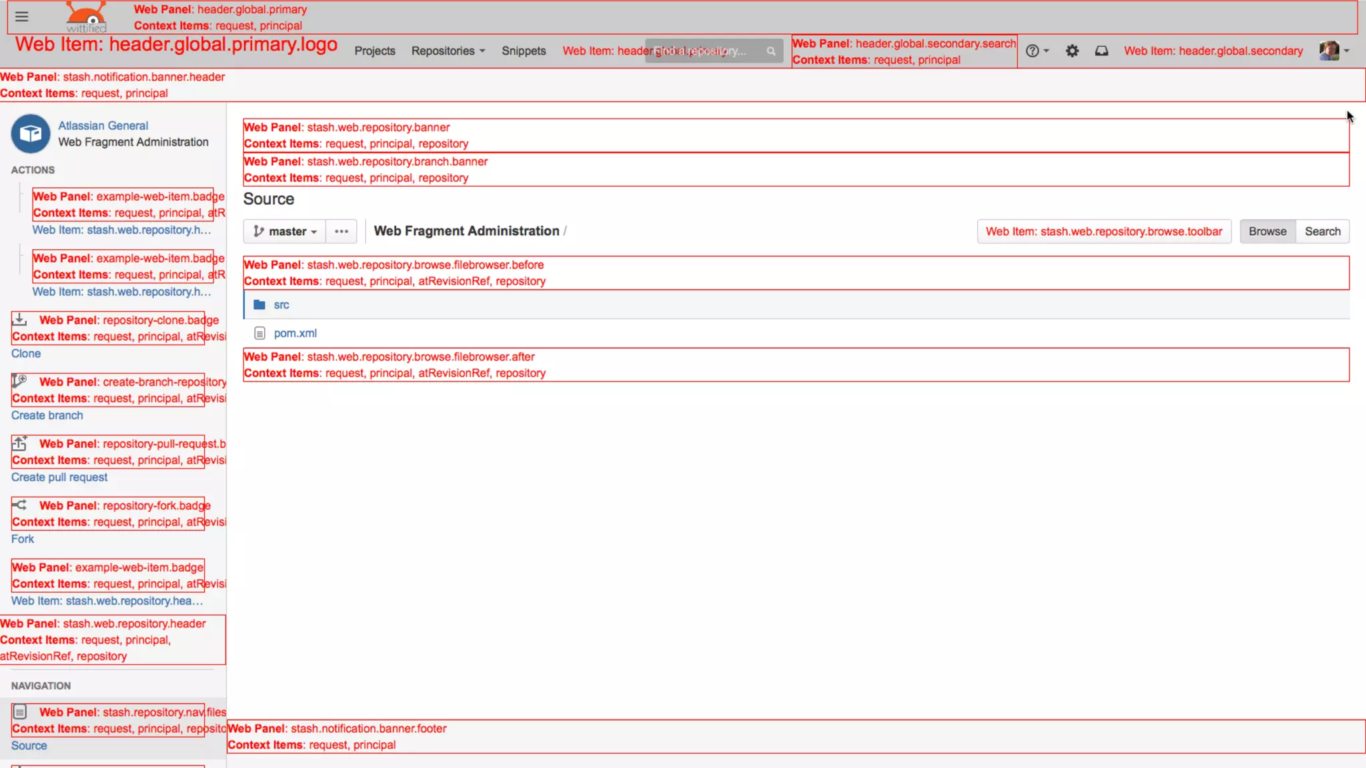Open the inbox tray icon

pyautogui.click(x=1101, y=51)
